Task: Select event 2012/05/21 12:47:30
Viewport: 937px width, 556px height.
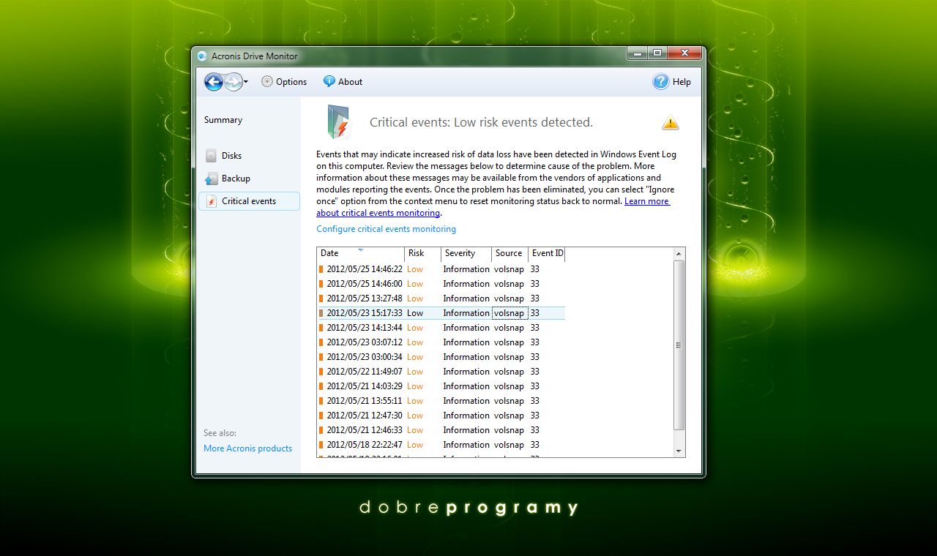Action: pyautogui.click(x=441, y=416)
